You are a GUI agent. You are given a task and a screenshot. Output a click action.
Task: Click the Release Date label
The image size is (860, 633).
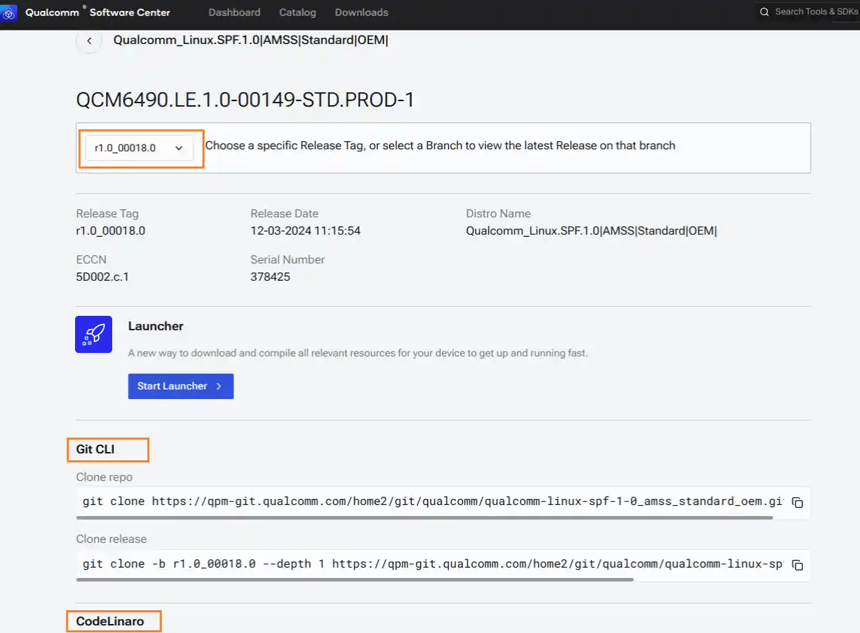(x=284, y=213)
